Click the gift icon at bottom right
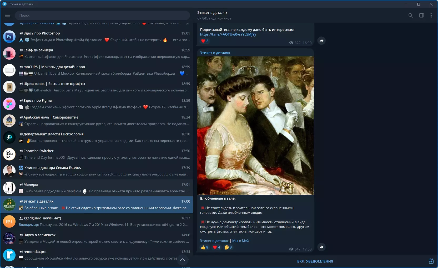The image size is (438, 268). click(x=431, y=261)
